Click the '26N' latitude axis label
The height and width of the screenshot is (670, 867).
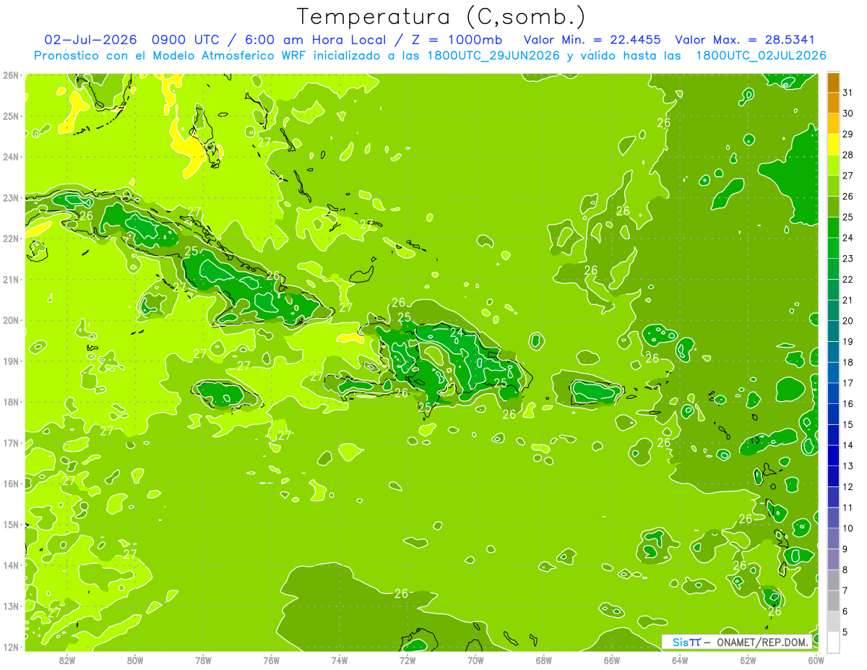coord(10,75)
